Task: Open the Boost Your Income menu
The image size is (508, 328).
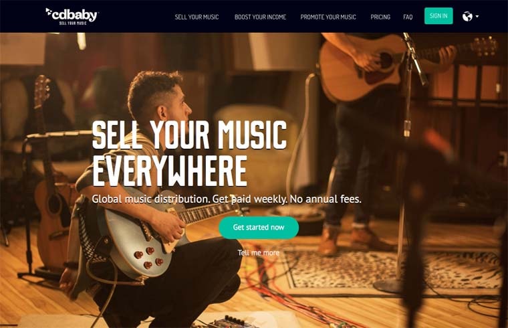Action: 260,17
